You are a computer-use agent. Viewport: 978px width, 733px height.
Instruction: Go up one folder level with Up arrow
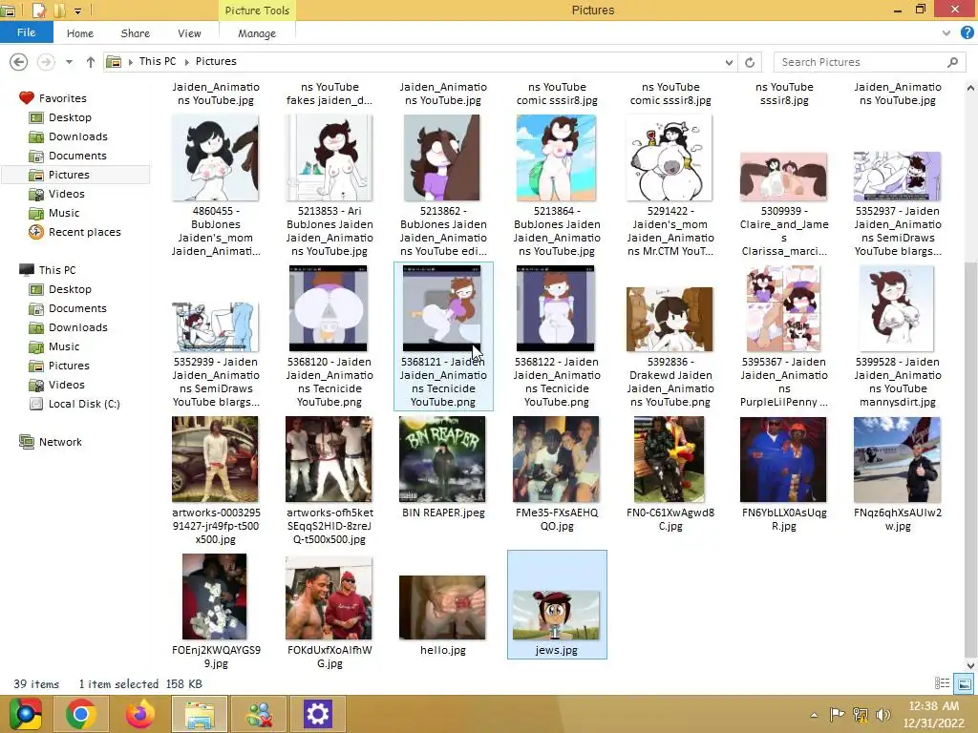coord(91,62)
